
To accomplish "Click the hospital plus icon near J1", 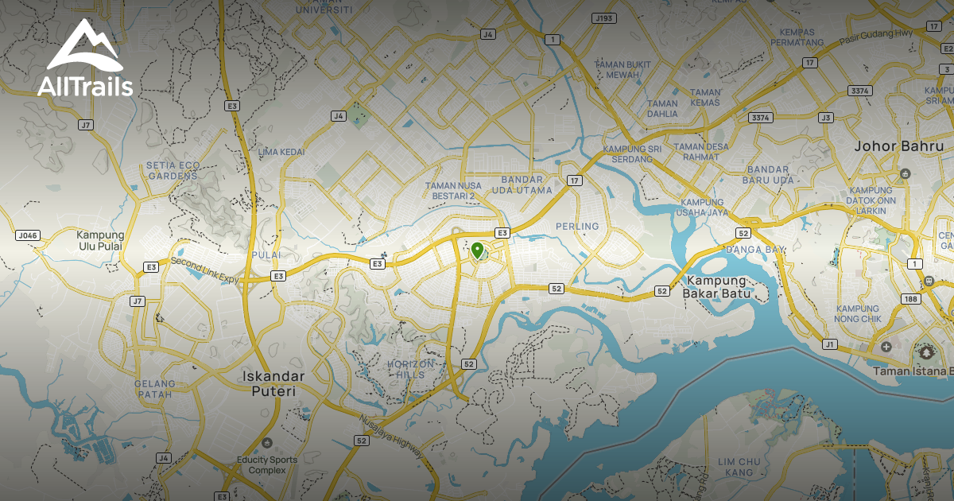I will [886, 347].
